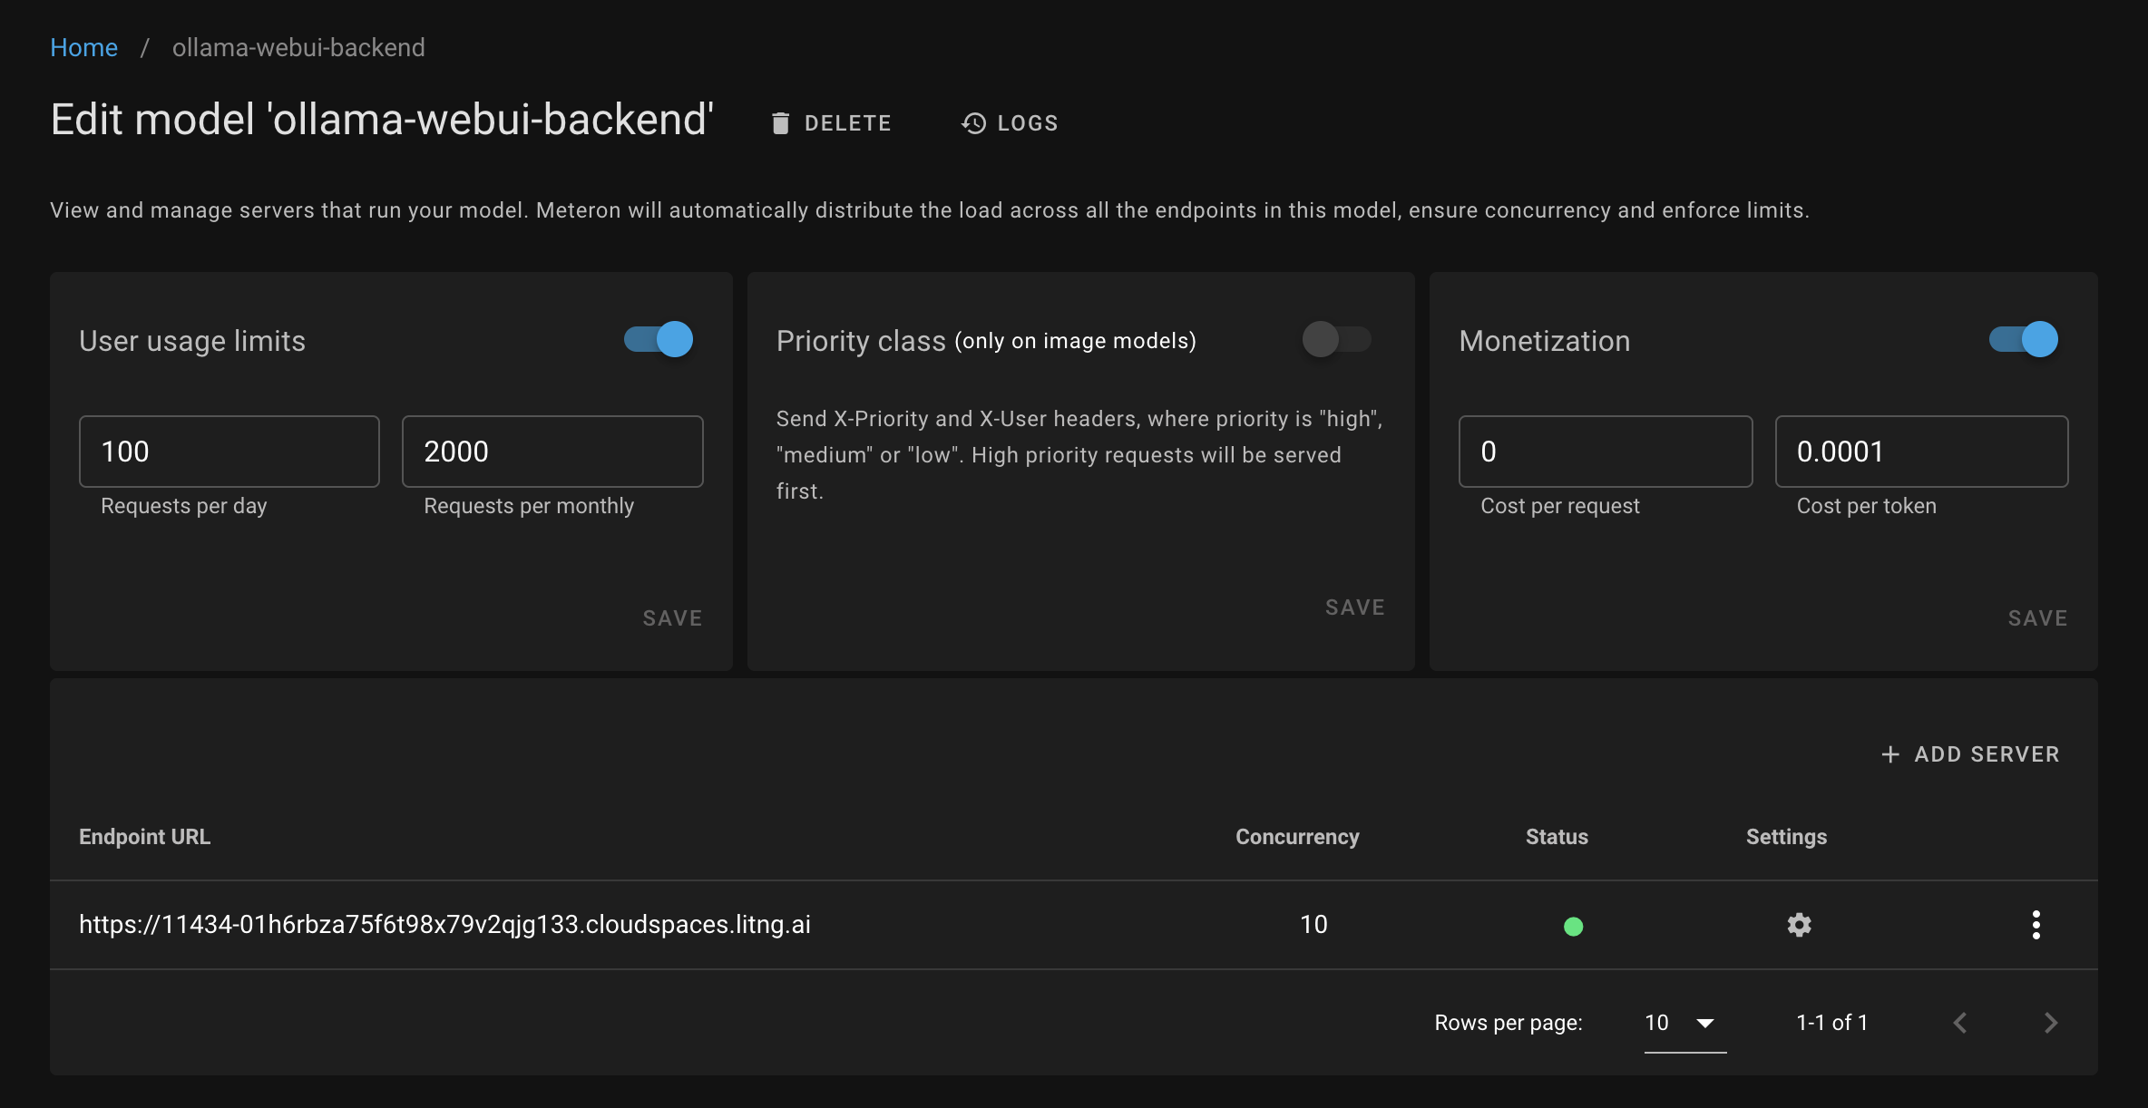Click the trash icon next to DELETE
Viewport: 2148px width, 1108px height.
(780, 123)
